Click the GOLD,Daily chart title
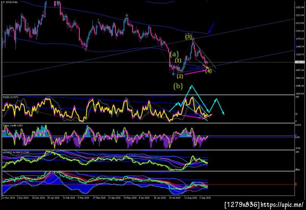 pyautogui.click(x=12, y=2)
